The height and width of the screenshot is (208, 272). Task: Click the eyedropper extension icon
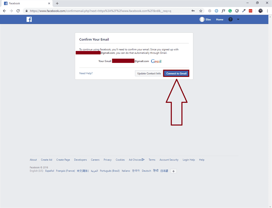coord(243,11)
